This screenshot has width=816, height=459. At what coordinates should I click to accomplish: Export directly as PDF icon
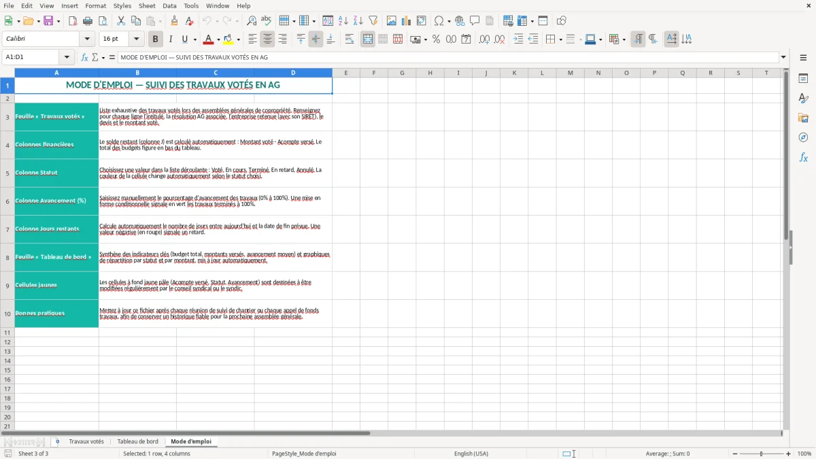tap(73, 21)
